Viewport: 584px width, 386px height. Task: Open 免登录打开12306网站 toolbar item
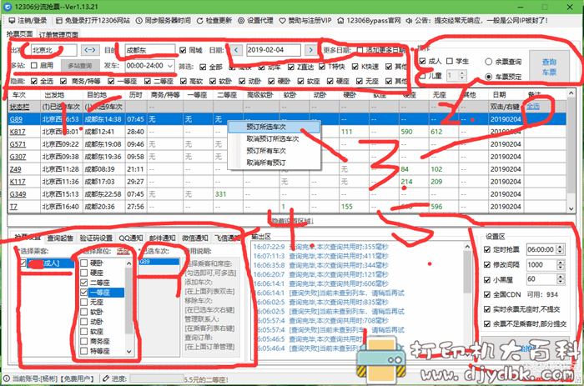click(93, 21)
